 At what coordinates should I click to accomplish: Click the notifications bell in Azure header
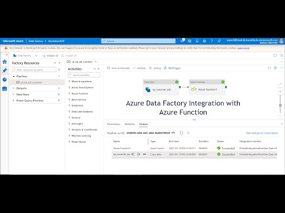tap(197, 41)
